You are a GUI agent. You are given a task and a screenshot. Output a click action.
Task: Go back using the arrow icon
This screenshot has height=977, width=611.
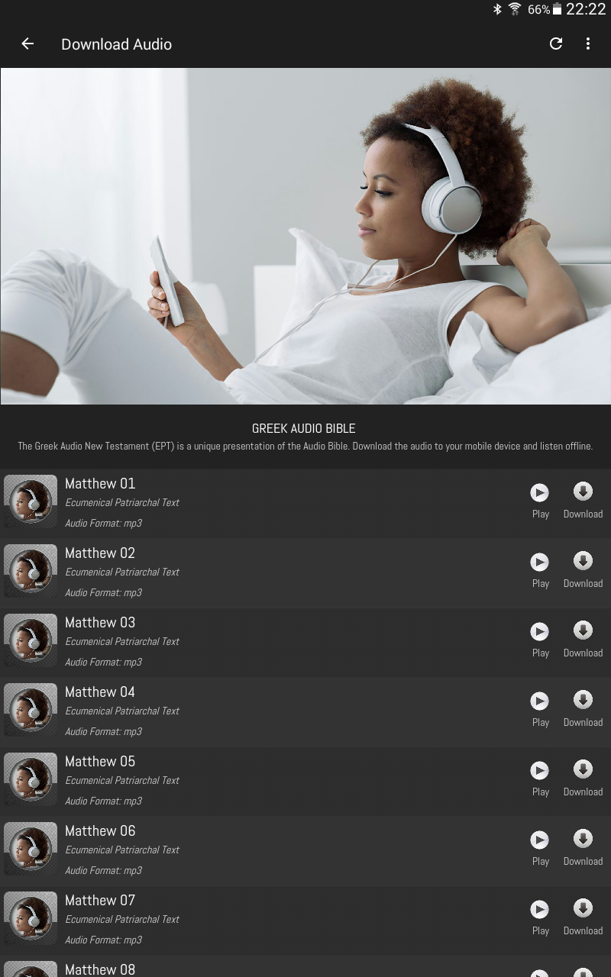pos(27,44)
